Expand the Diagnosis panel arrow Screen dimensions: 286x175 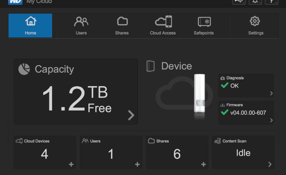tap(271, 93)
